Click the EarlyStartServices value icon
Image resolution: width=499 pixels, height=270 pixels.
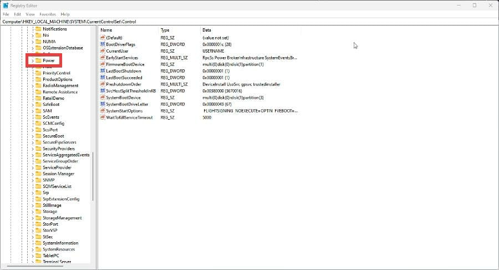(103, 58)
